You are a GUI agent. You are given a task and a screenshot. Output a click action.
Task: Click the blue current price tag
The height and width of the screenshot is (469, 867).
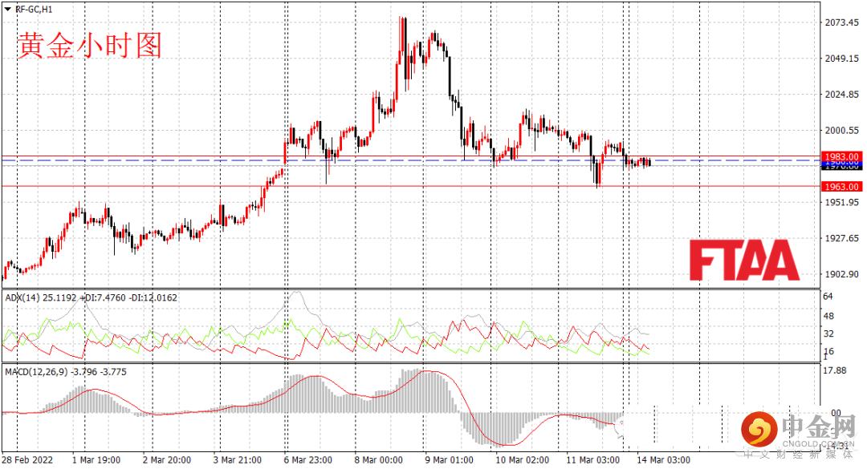[841, 164]
